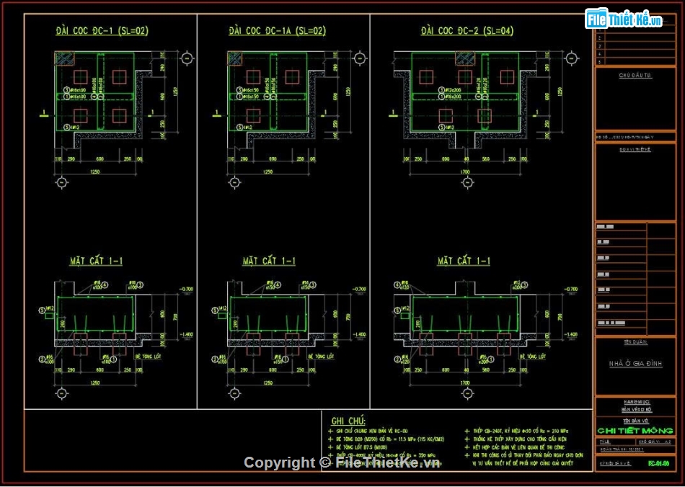This screenshot has height=487, width=685.
Task: Click the KC-01-00 drawing number
Action: tap(658, 464)
